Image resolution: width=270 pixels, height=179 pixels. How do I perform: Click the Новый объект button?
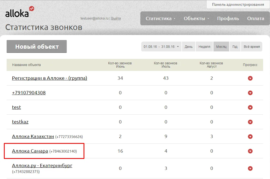click(37, 46)
